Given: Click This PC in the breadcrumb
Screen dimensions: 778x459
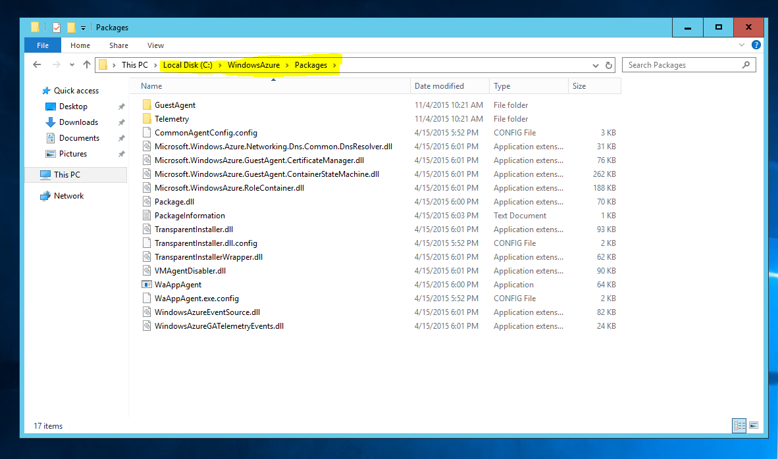Looking at the screenshot, I should (x=135, y=65).
